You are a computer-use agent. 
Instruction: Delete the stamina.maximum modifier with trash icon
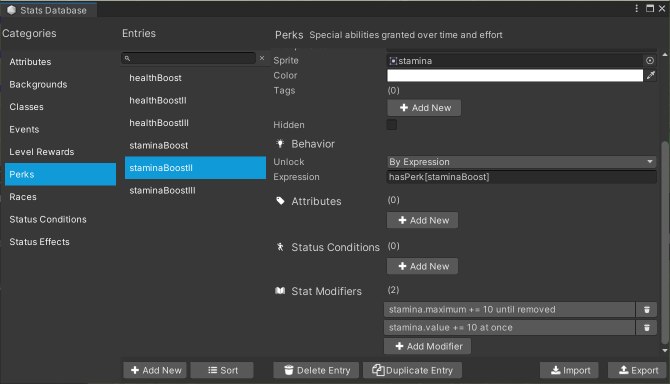tap(646, 309)
